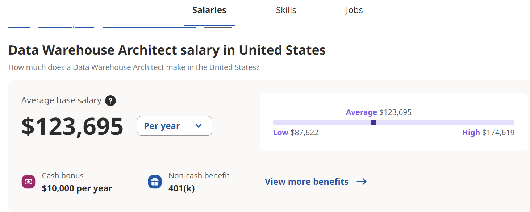Viewport: 530px width, 212px height.
Task: Switch to the Salaries tab
Action: coord(209,10)
